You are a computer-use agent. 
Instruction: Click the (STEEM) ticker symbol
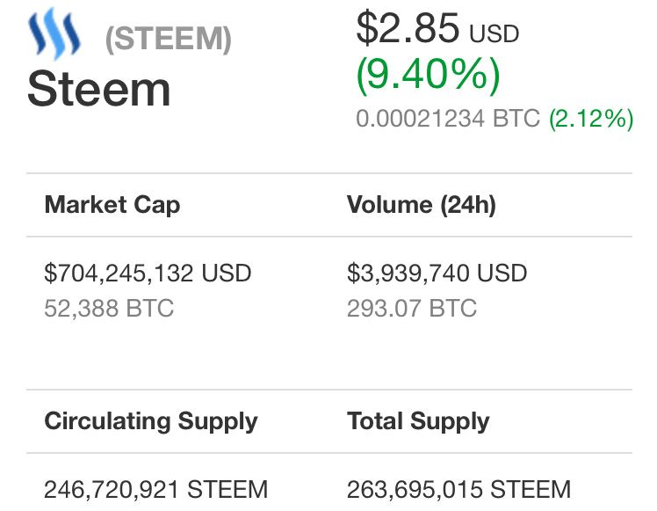coord(168,40)
